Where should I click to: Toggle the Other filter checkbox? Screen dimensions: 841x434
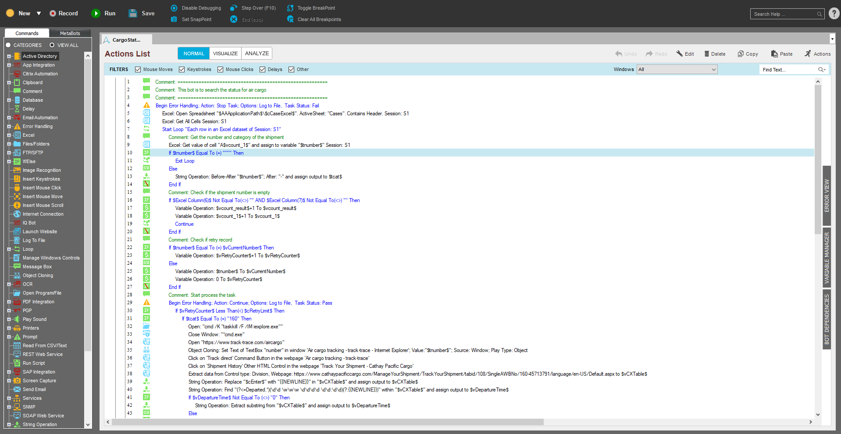[x=291, y=69]
